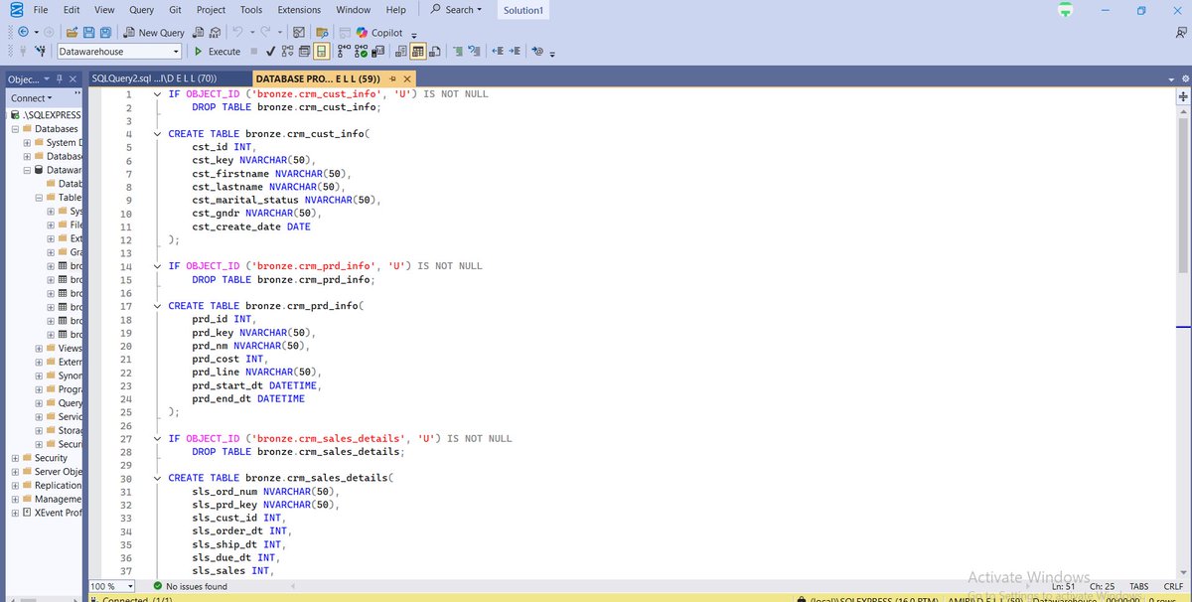The height and width of the screenshot is (602, 1192).
Task: Click the CRLF line ending indicator
Action: [1173, 586]
